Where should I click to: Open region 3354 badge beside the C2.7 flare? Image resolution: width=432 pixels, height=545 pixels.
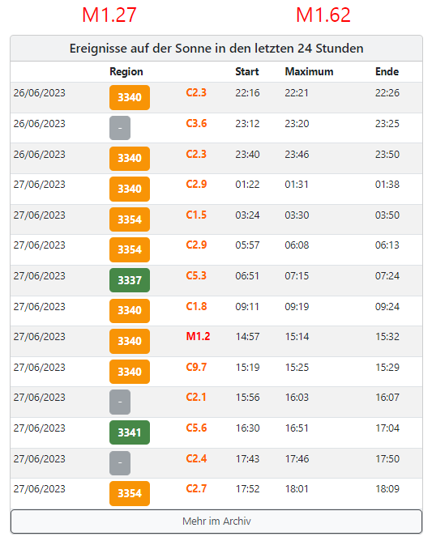(x=130, y=493)
